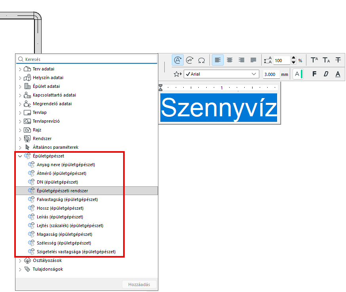Open the Favorites star menu
The height and width of the screenshot is (292, 346).
177,74
